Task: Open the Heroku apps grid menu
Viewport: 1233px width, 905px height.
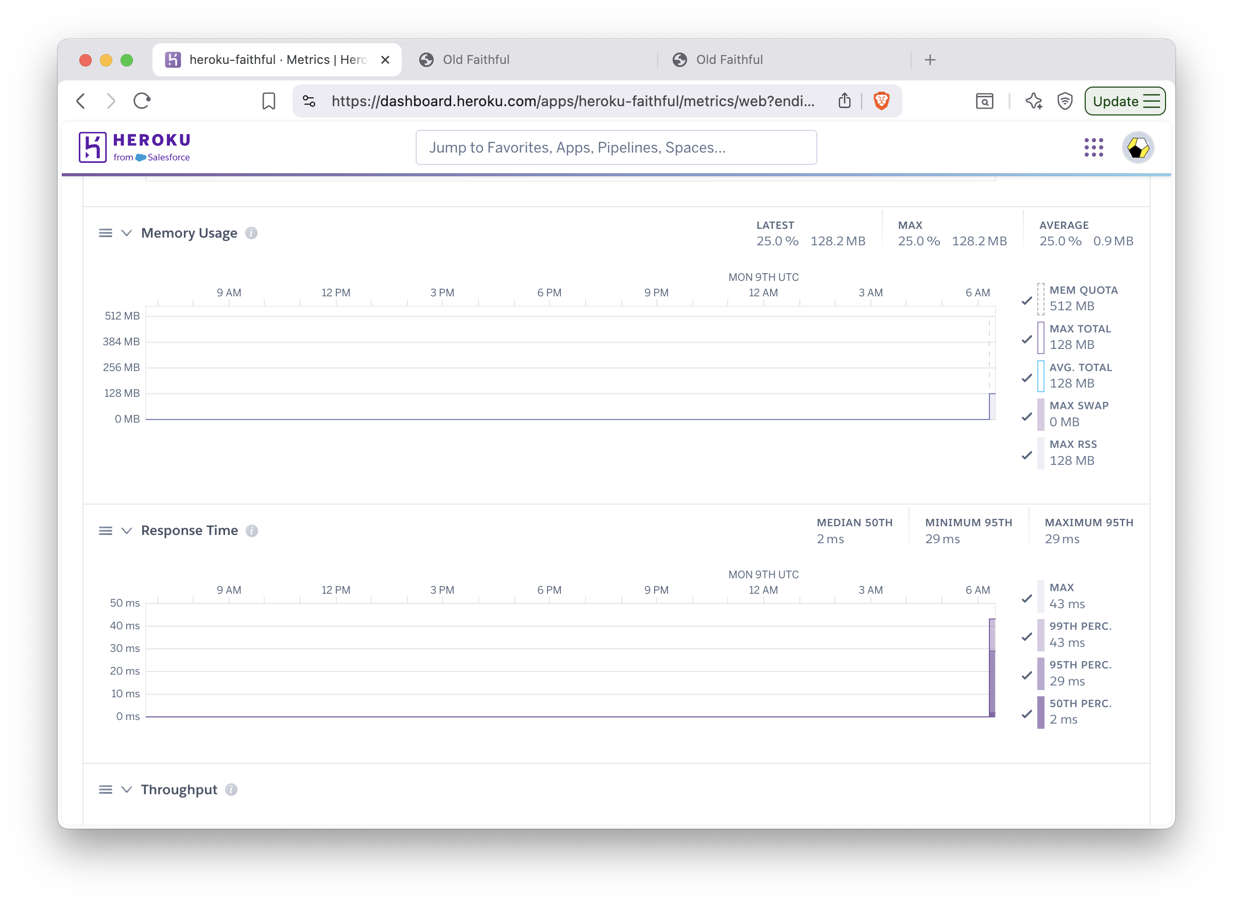Action: tap(1093, 147)
